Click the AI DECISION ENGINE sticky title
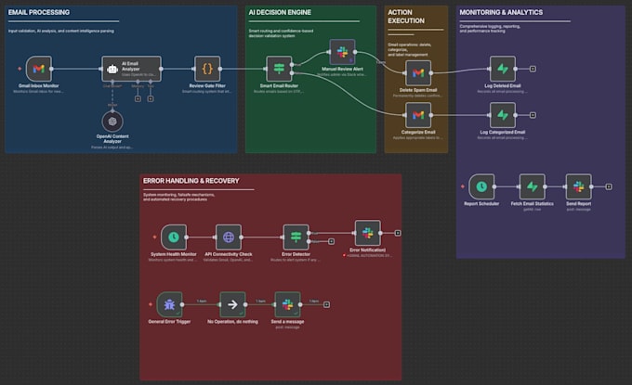Viewport: 632px width, 385px height. click(x=280, y=12)
